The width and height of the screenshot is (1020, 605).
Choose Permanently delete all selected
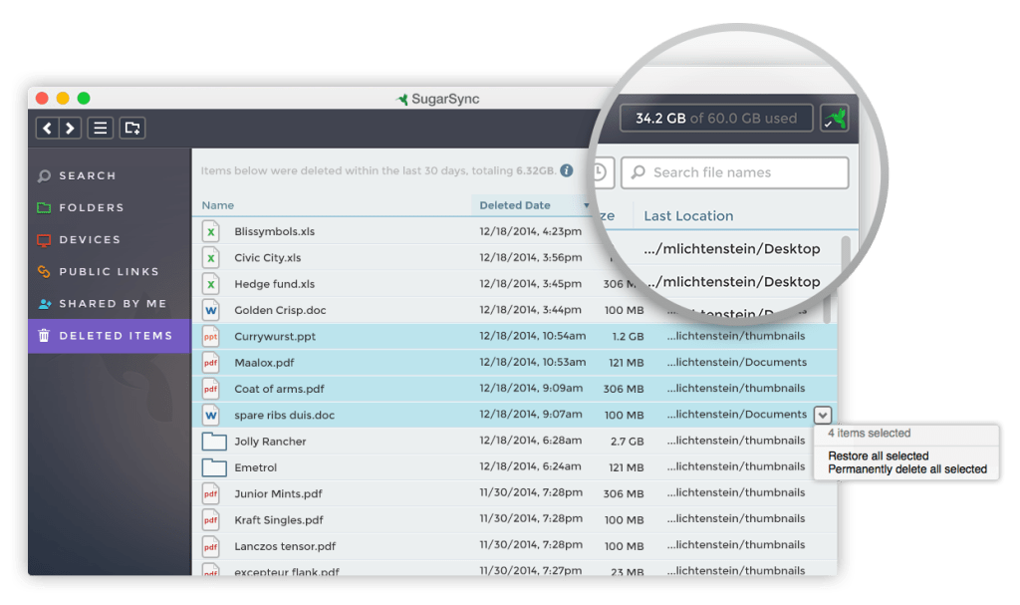click(907, 468)
